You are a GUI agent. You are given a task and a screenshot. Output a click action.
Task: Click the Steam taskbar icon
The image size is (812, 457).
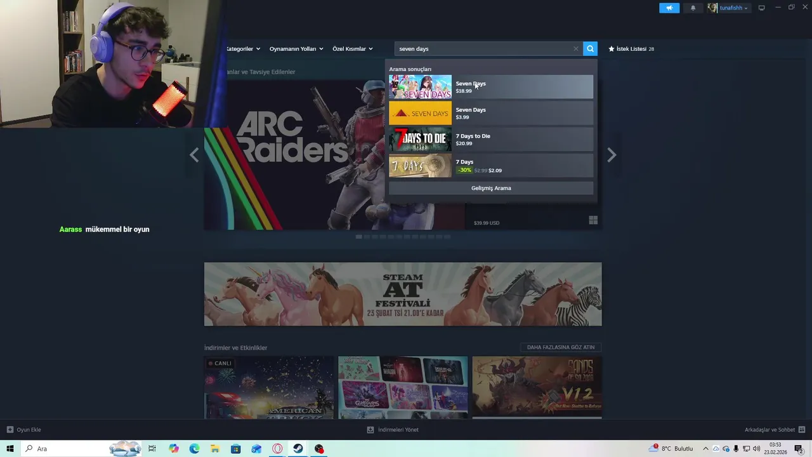tap(298, 449)
